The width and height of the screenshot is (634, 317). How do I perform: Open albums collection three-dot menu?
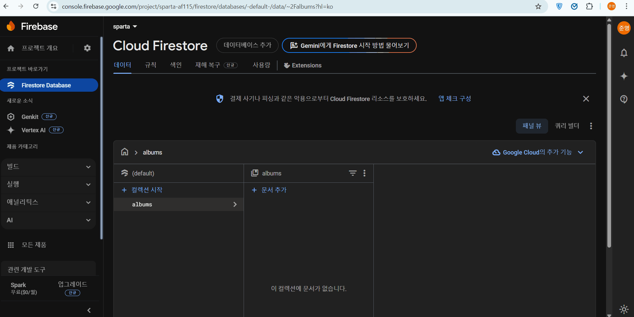(x=364, y=173)
